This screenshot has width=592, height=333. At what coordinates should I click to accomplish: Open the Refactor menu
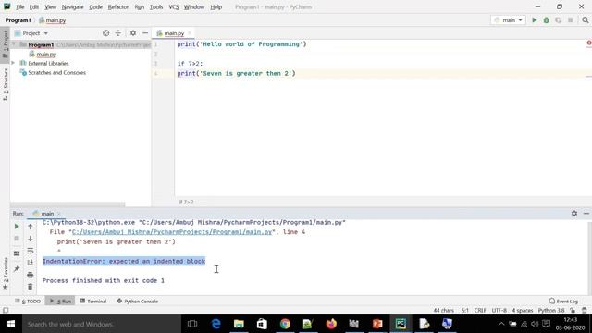tap(118, 6)
